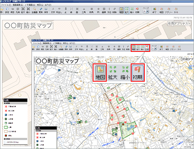Click black-arrow 拡大 zoom in back window toolbar
Viewport: 194px width, 149px height.
[x=23, y=10]
